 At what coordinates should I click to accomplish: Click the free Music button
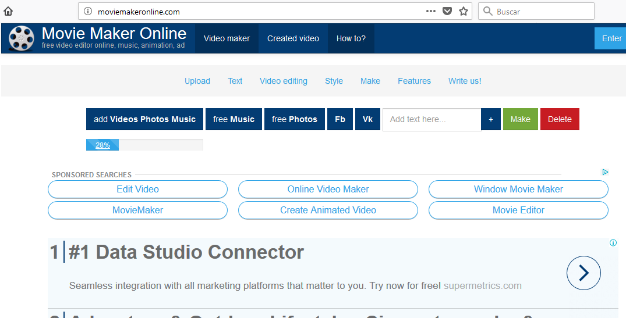click(x=234, y=119)
